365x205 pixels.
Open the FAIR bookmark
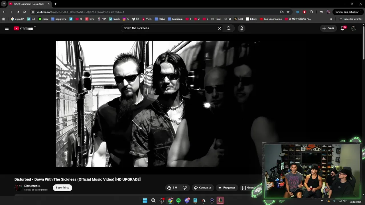point(238,19)
